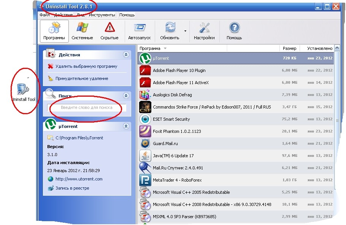Click size 3,47 ГБ of Commandos
This screenshot has height=225, width=346.
pyautogui.click(x=289, y=107)
